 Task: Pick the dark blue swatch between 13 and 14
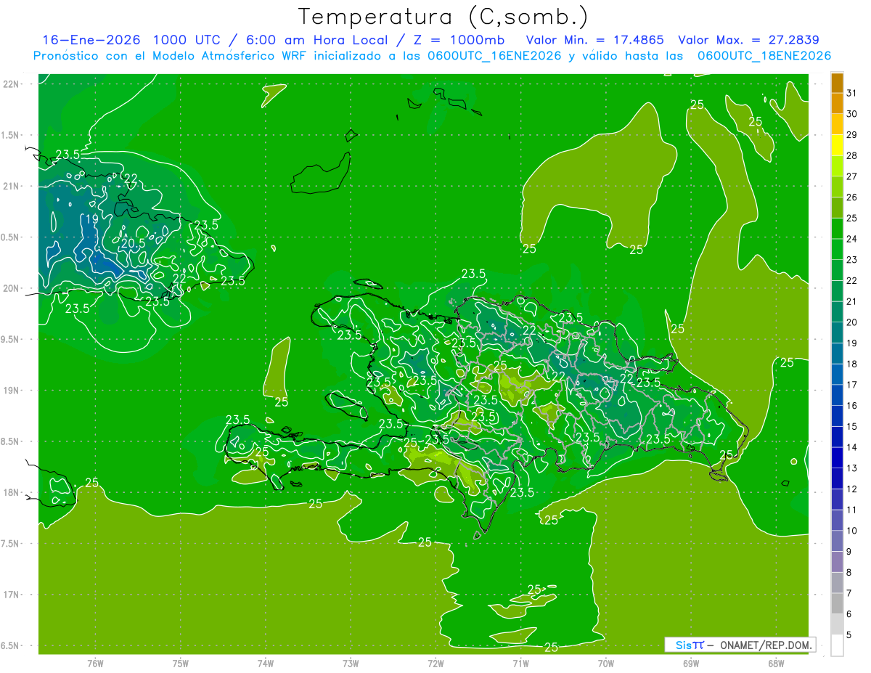click(x=837, y=458)
